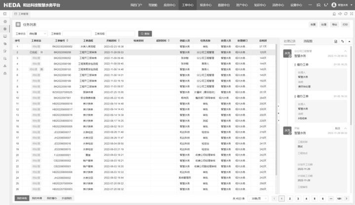This screenshot has height=205, width=355.
Task: Click the task table vertical scrollbar
Action: pyautogui.click(x=276, y=110)
